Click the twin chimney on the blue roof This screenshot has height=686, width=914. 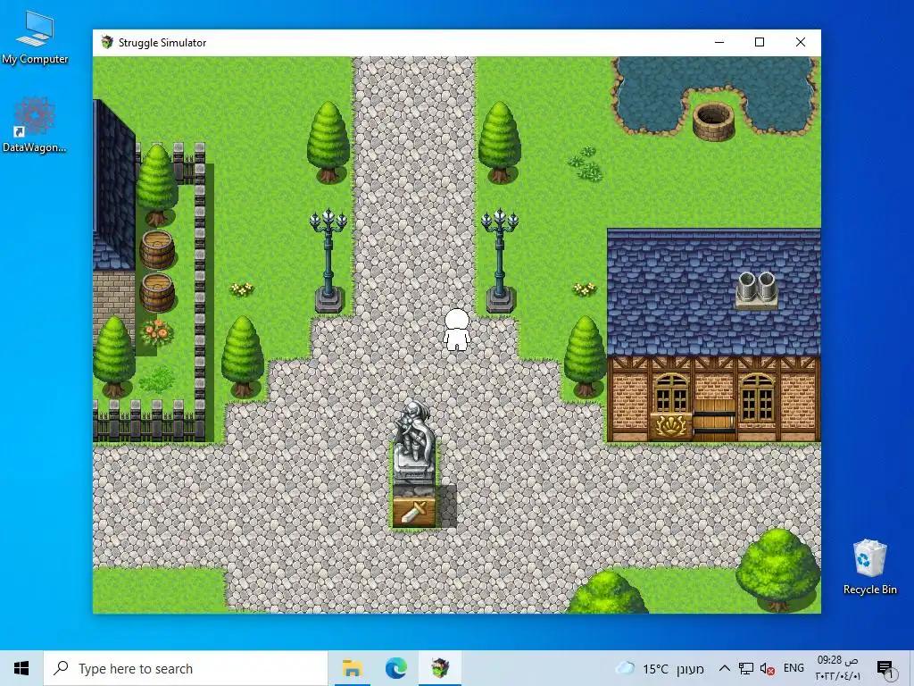(756, 289)
